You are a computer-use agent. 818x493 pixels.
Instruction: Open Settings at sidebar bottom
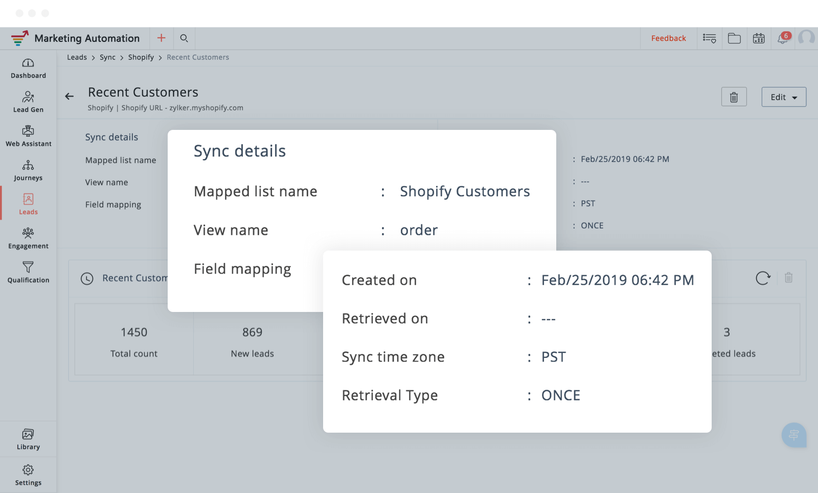pos(28,475)
